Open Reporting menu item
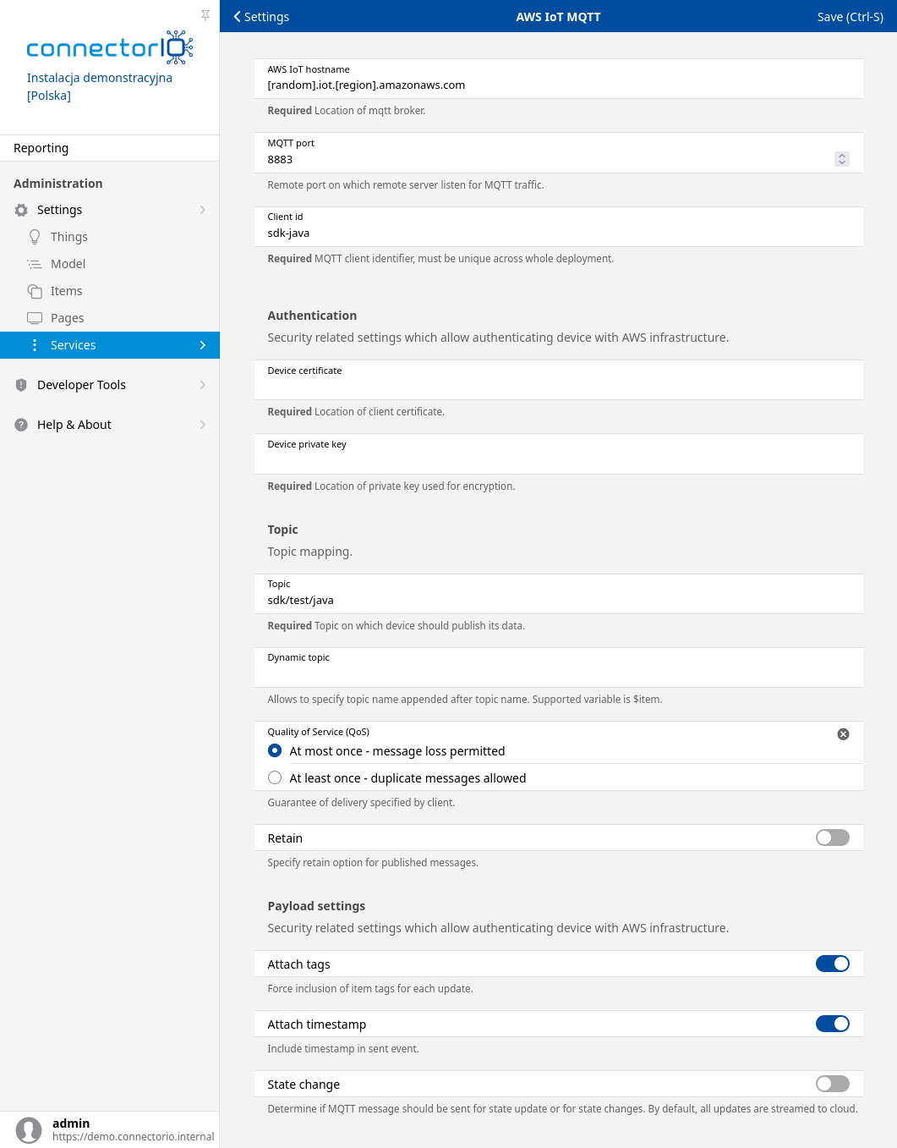This screenshot has height=1148, width=897. (x=110, y=148)
